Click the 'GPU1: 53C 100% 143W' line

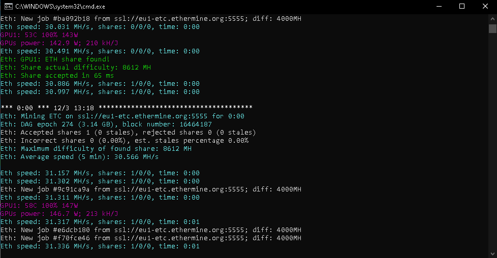pyautogui.click(x=39, y=35)
